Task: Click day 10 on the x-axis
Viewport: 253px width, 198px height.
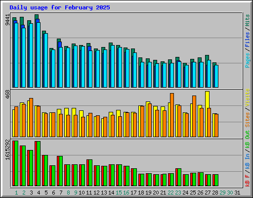Action: (82, 193)
